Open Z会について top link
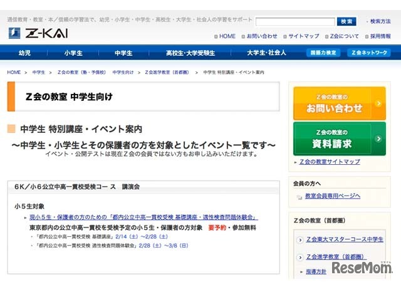The width and height of the screenshot is (401, 282). point(344,36)
